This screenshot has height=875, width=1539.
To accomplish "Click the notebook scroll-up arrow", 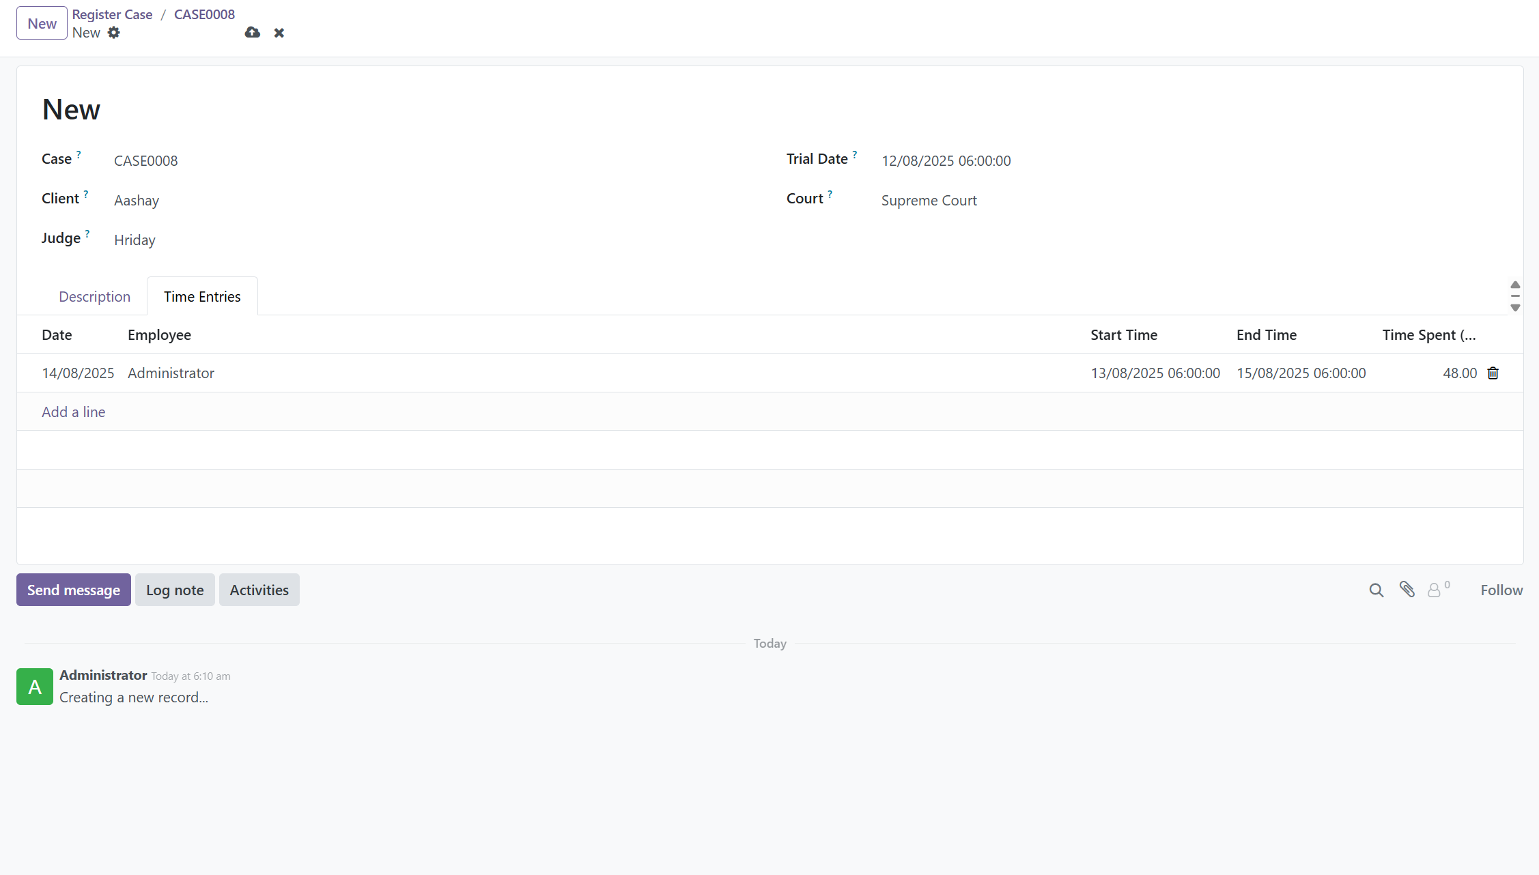I will 1516,285.
